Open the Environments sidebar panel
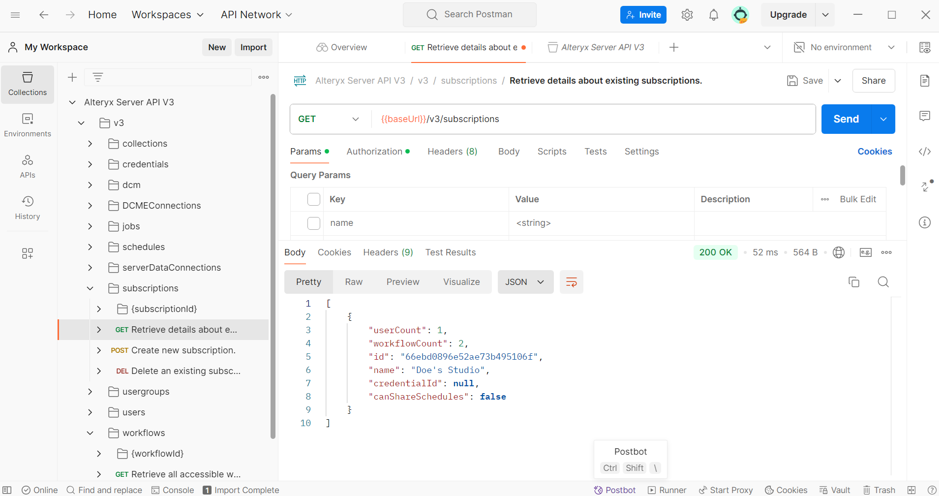Viewport: 939px width, 496px height. tap(28, 125)
